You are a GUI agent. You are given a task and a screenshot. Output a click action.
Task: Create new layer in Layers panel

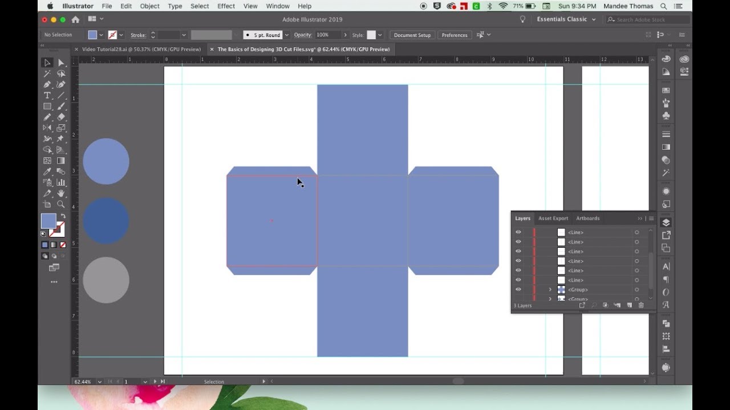(629, 305)
